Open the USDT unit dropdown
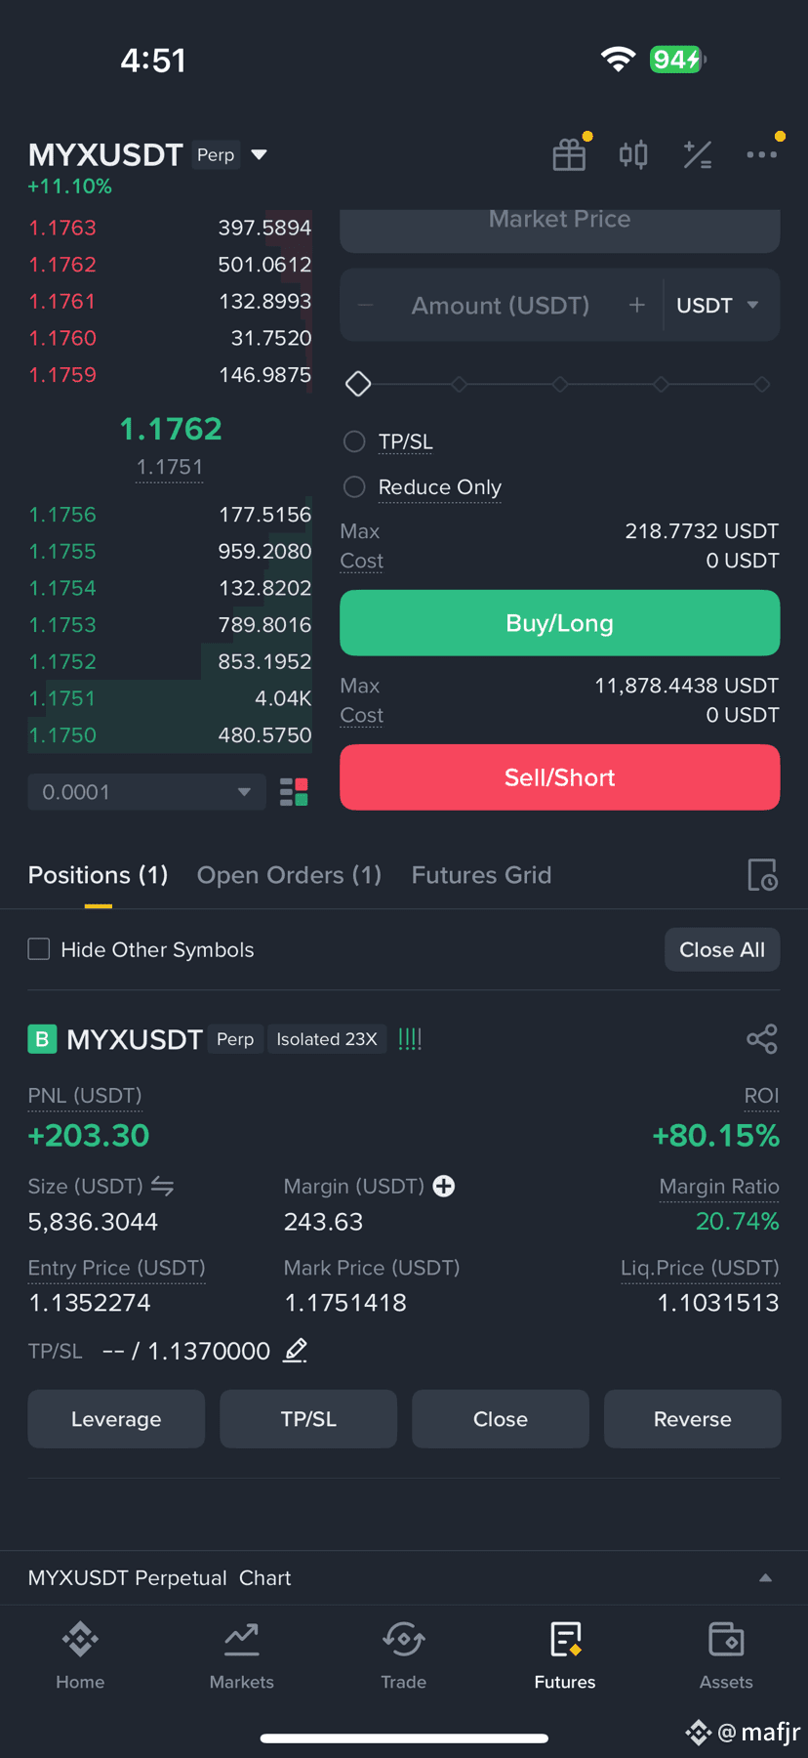Screen dimensions: 808x1758 click(x=718, y=305)
